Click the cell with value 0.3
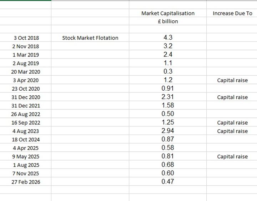The image size is (257, 201). (x=168, y=71)
